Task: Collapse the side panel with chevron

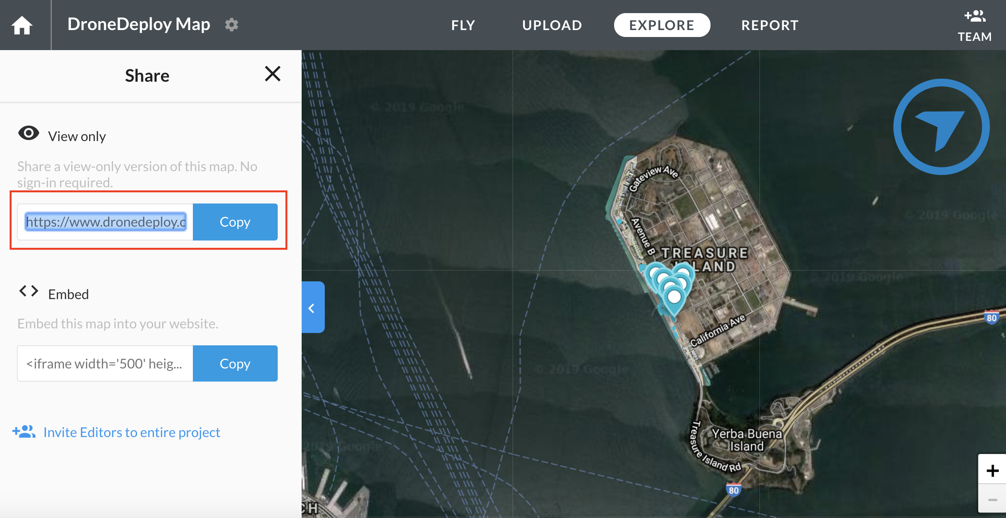Action: (312, 308)
